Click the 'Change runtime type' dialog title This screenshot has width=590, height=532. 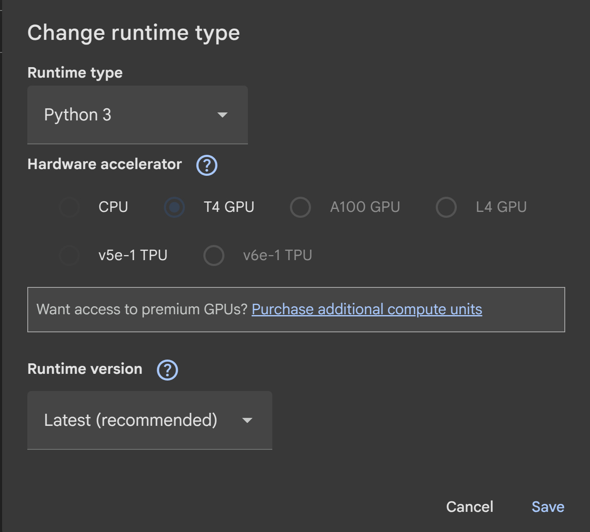[x=134, y=33]
